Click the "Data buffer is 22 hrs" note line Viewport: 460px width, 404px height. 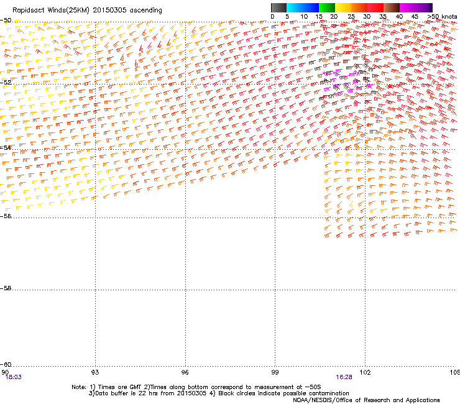click(219, 393)
